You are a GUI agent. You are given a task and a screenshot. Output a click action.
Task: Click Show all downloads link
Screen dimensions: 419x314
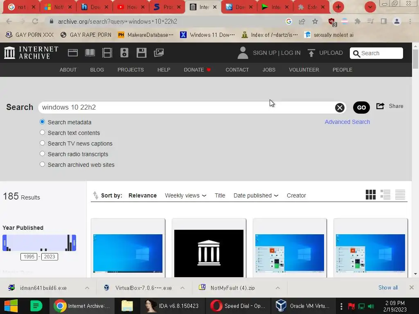388,287
